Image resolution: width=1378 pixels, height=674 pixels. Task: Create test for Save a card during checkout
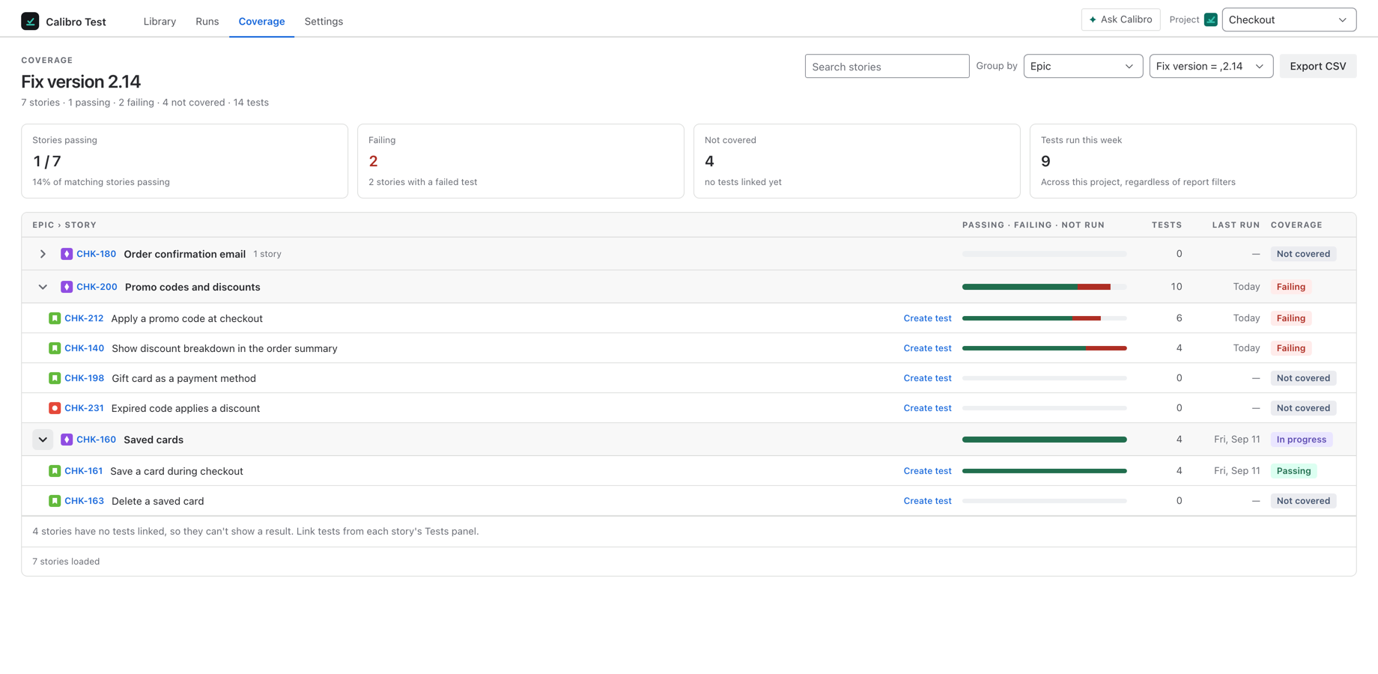[x=927, y=471]
